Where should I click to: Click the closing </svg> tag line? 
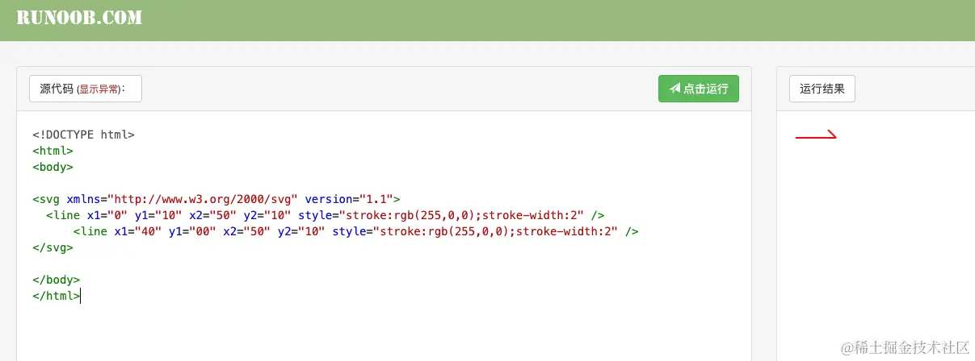tap(53, 247)
